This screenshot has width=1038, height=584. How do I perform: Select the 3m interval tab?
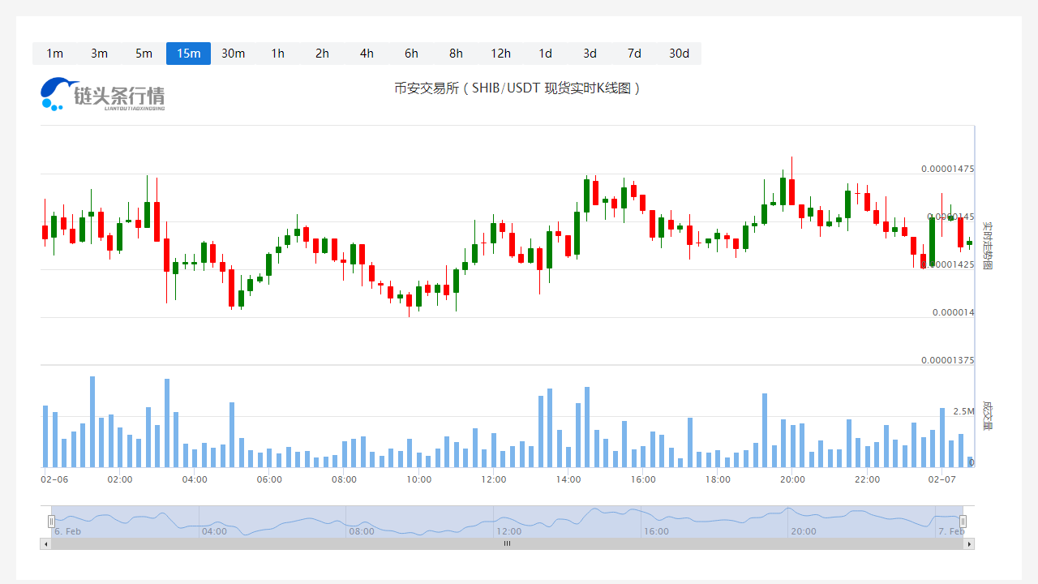coord(99,54)
